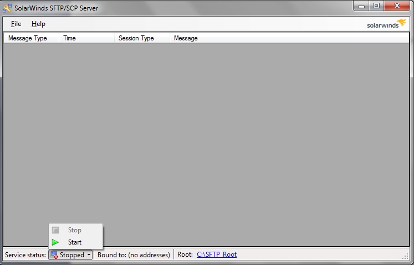Image resolution: width=414 pixels, height=265 pixels.
Task: Open the C:\SFTP_Root root directory link
Action: 216,254
